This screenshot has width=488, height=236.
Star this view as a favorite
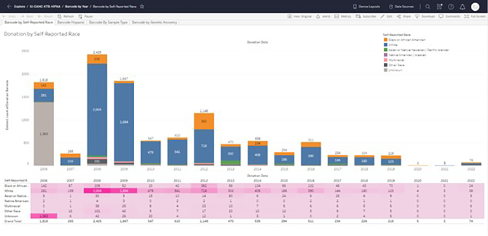(142, 6)
